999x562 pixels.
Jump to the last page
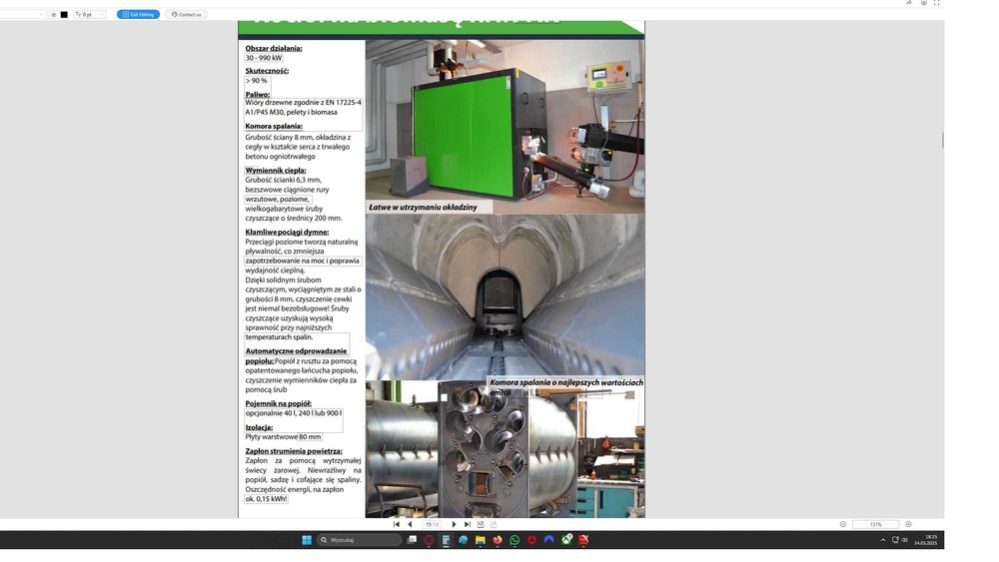[x=467, y=524]
